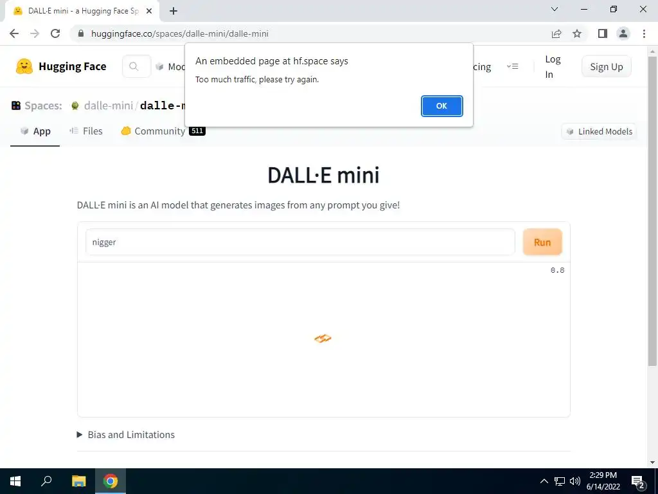The height and width of the screenshot is (494, 658).
Task: Click the 511 community count badge
Action: coord(197,131)
